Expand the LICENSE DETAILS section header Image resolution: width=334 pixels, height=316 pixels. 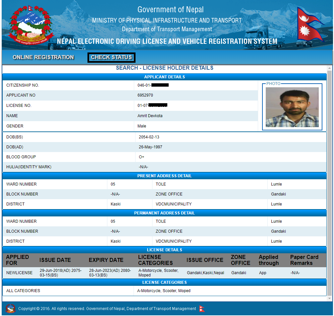165,250
